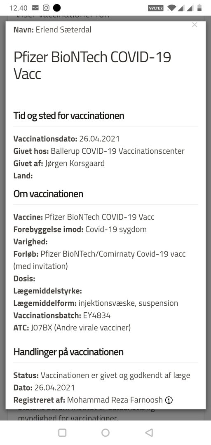Tap the VoLTE2 indicator in status bar
The height and width of the screenshot is (445, 211).
pyautogui.click(x=156, y=8)
